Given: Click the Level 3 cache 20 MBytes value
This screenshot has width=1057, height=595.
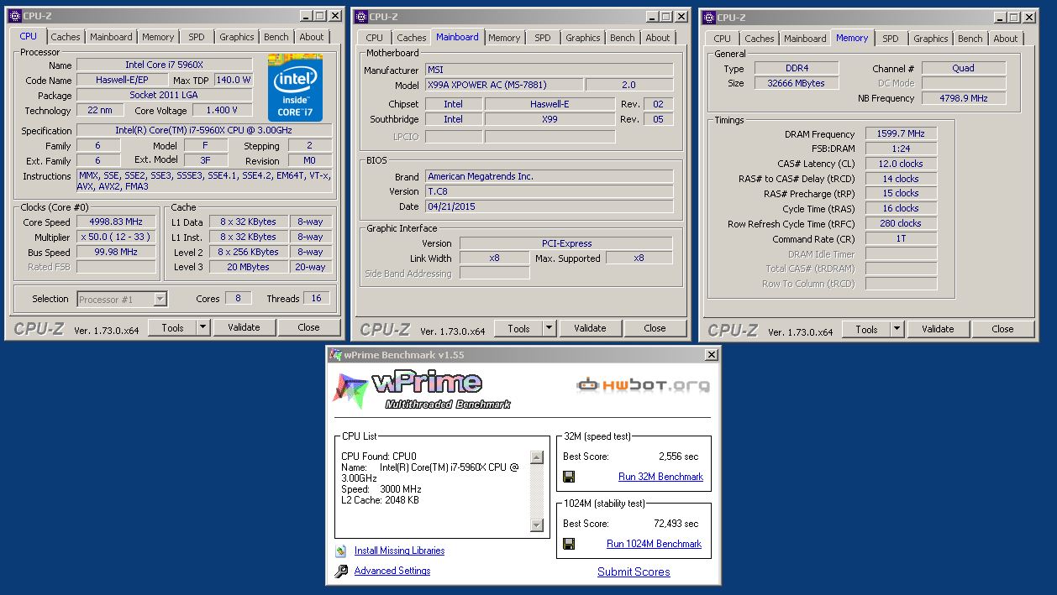Looking at the screenshot, I should [248, 267].
